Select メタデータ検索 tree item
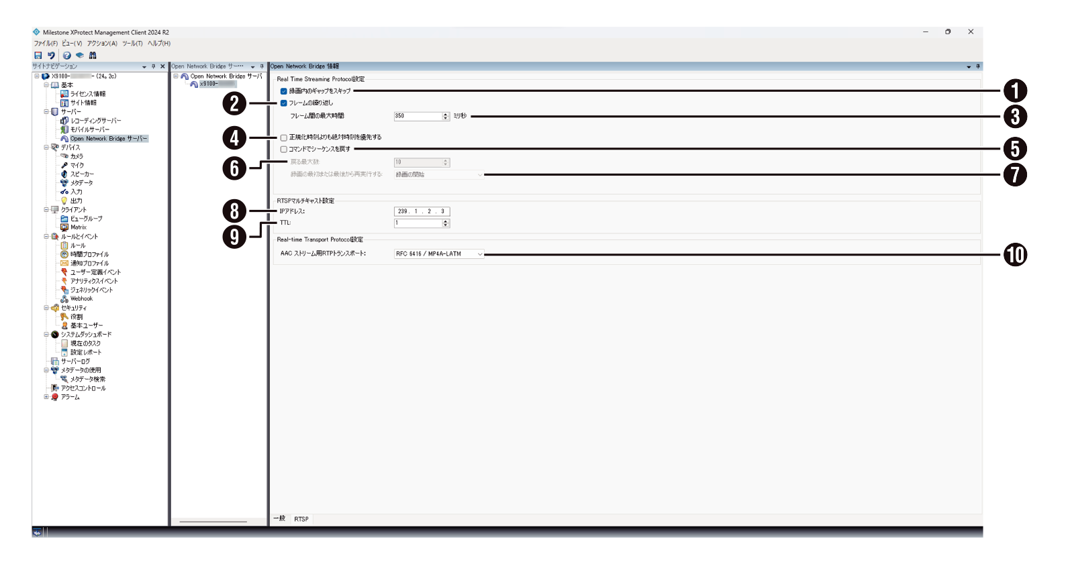Screen dimensions: 1070x564 pos(88,379)
